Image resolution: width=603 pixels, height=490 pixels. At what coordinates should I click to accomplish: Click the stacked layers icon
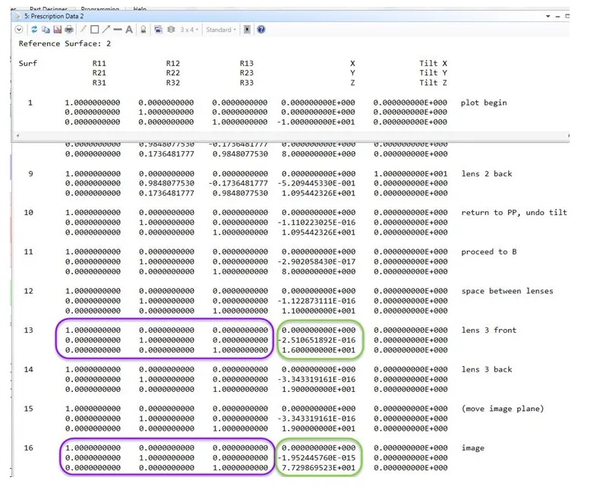[171, 30]
